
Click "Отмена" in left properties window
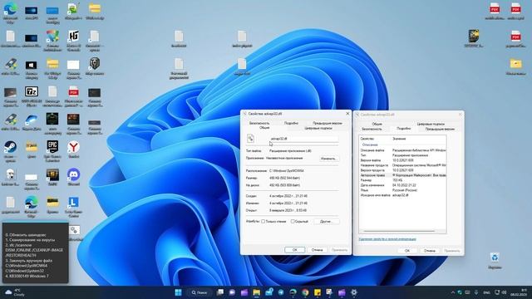coord(317,250)
